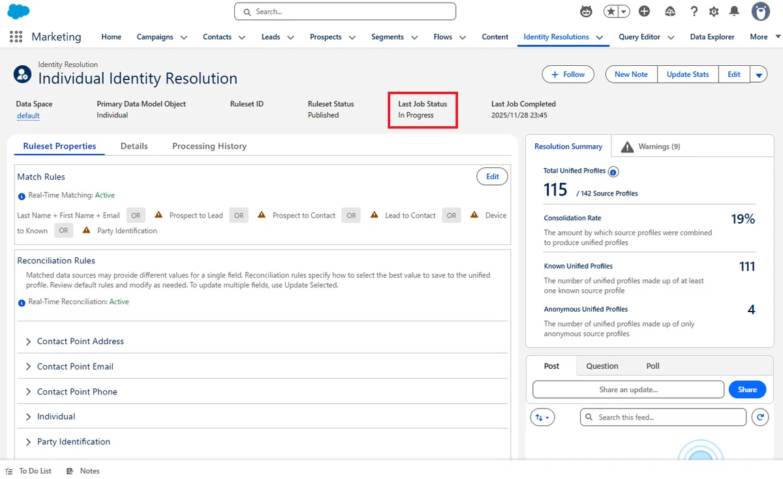Screen dimensions: 783x479
Task: Go to the Home tab
Action: 112,37
